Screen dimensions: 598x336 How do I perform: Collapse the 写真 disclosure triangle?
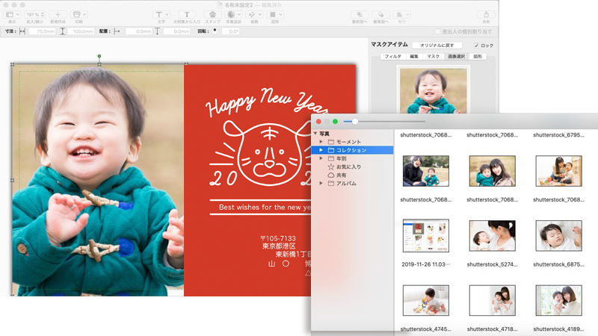[x=315, y=134]
